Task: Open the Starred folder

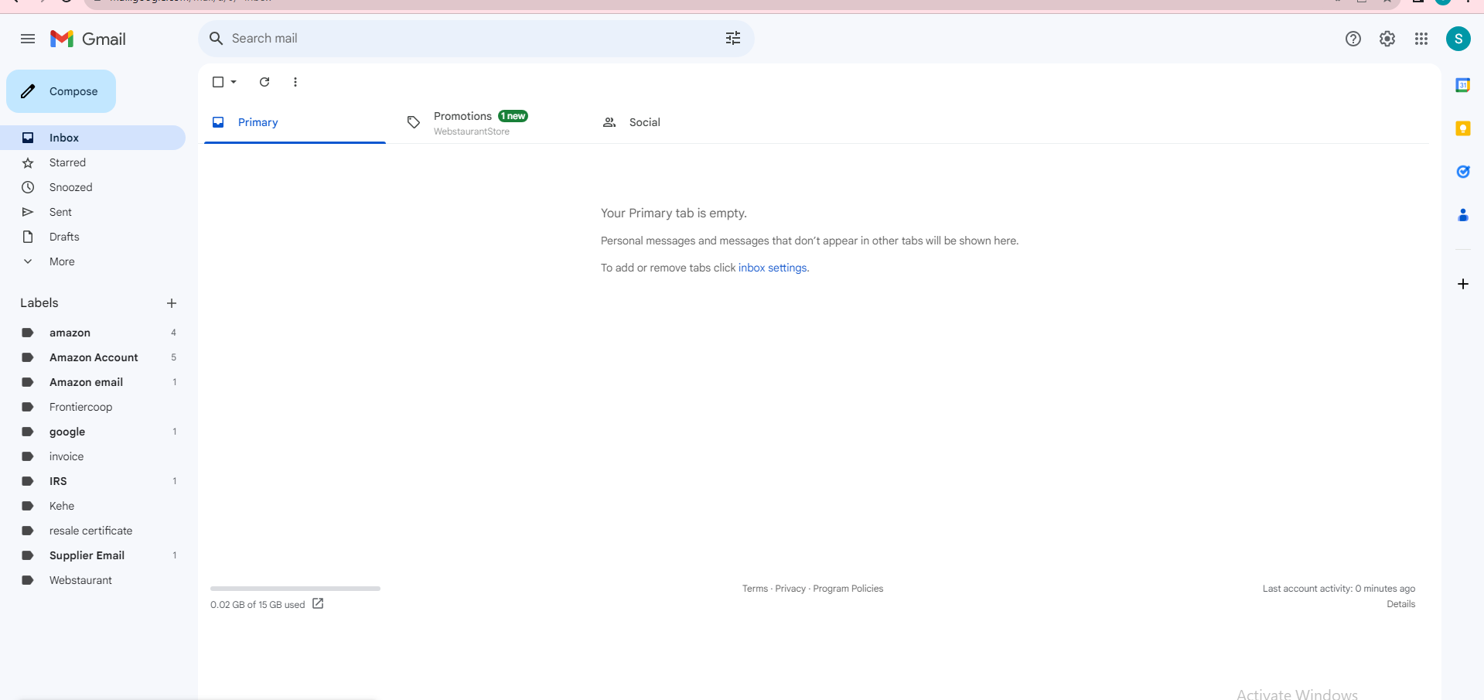Action: click(93, 162)
